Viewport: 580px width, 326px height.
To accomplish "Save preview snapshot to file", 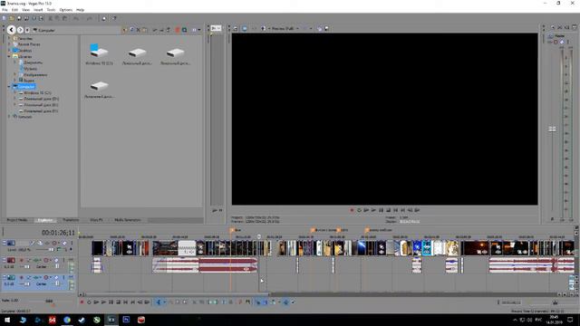I will click(x=326, y=28).
